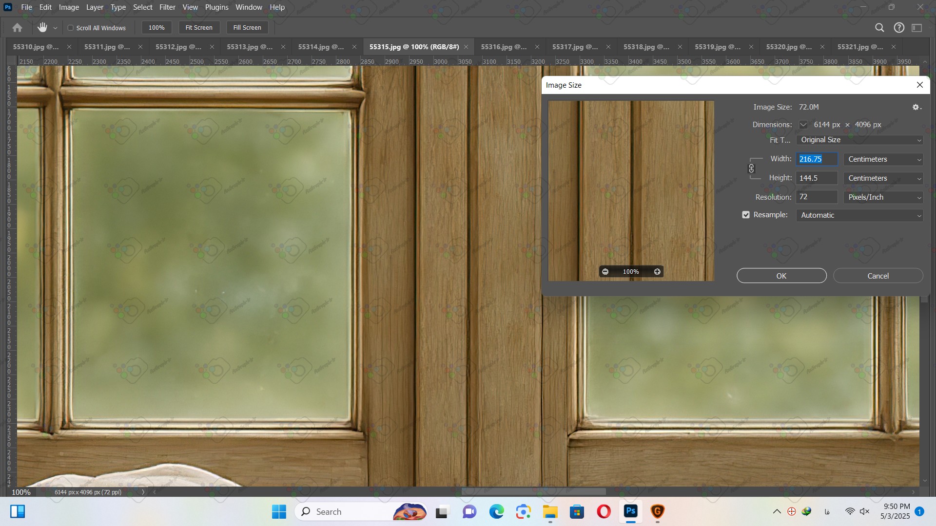936x526 pixels.
Task: Open the Filter menu
Action: pos(167,7)
